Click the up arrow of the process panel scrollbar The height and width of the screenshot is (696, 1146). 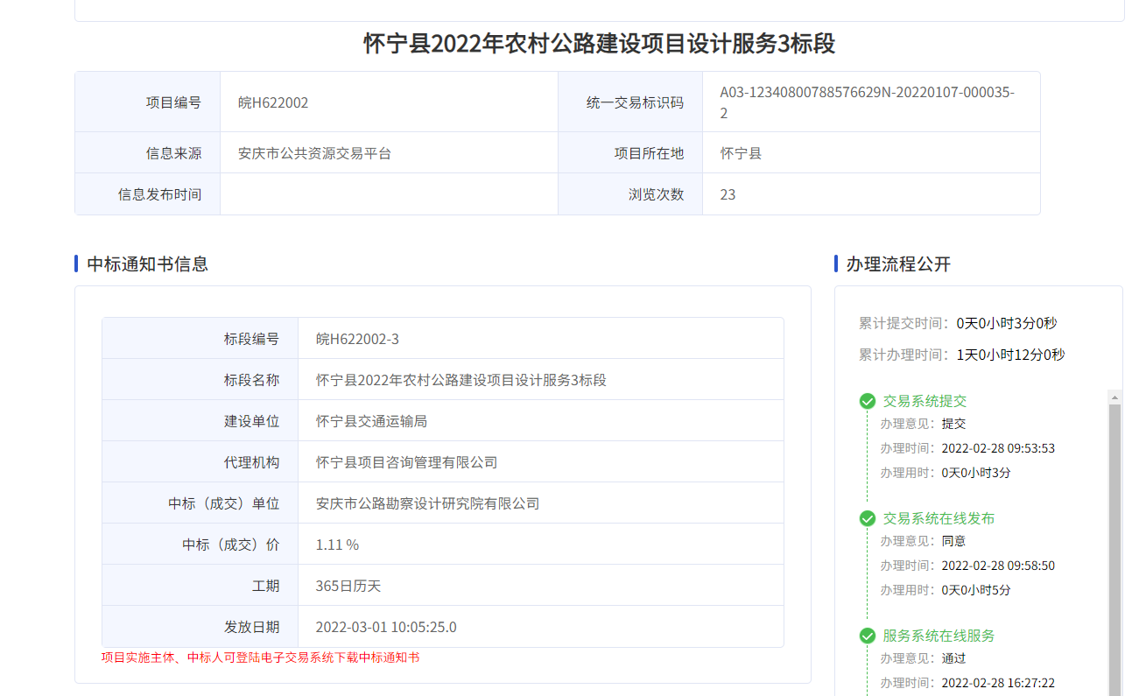(1114, 397)
